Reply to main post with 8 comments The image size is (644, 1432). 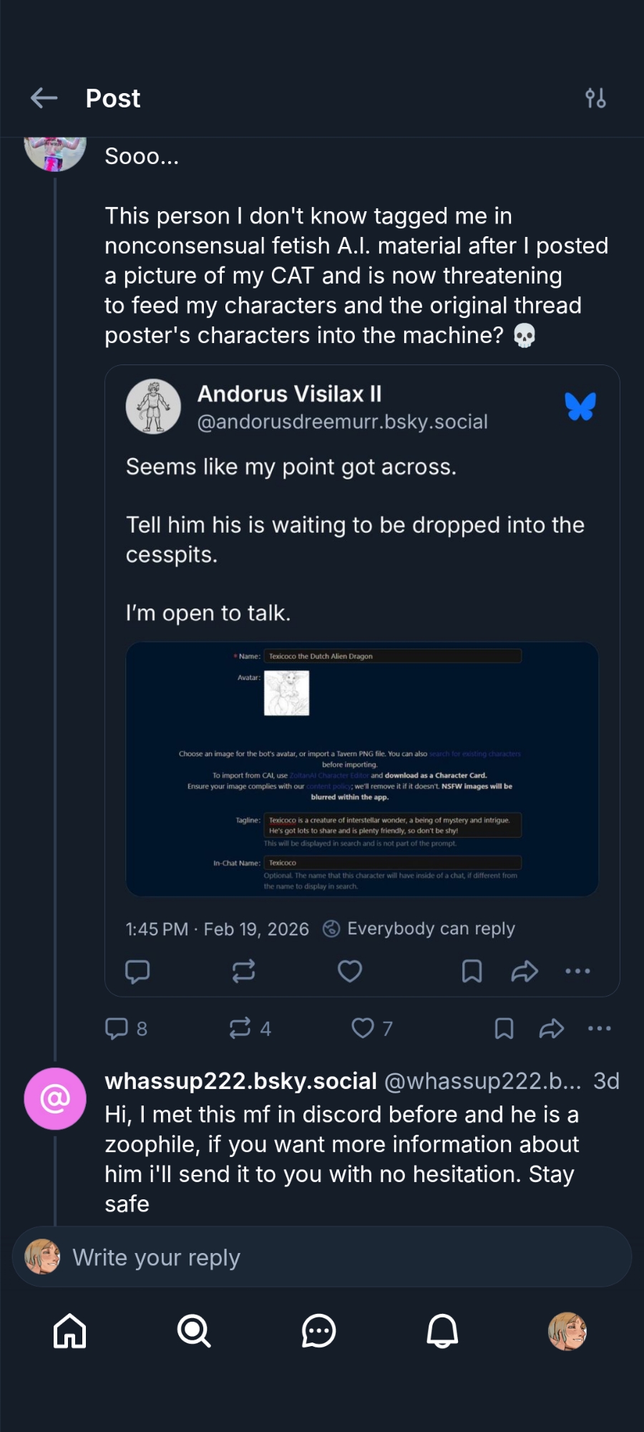[117, 1028]
